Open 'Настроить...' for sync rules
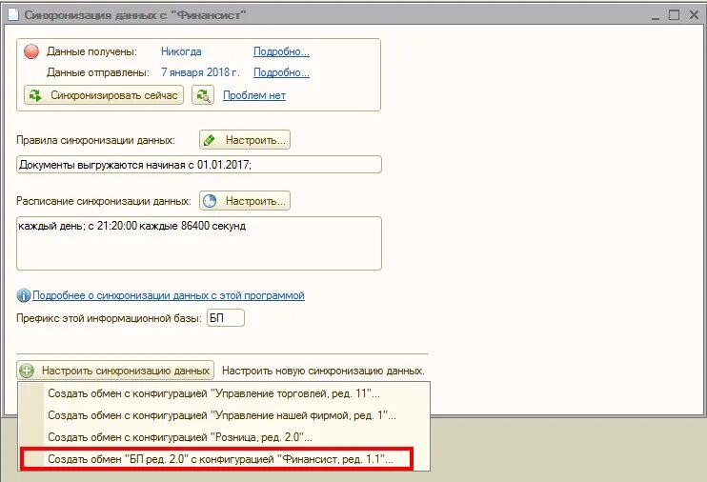This screenshot has width=707, height=482. [x=245, y=140]
